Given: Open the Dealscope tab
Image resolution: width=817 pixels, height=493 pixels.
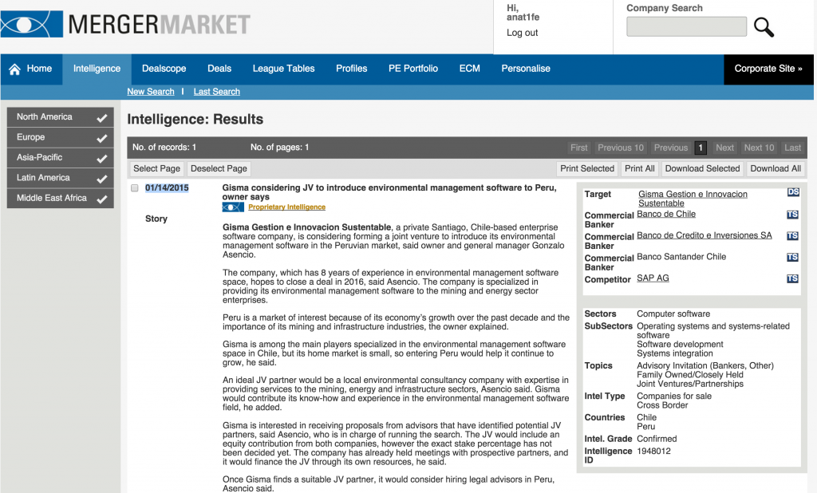Looking at the screenshot, I should (164, 69).
